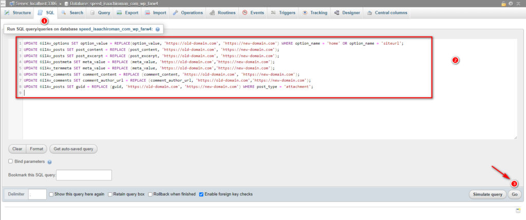This screenshot has height=220, width=526.
Task: Click the line updating guid for attachments
Action: [x=168, y=87]
